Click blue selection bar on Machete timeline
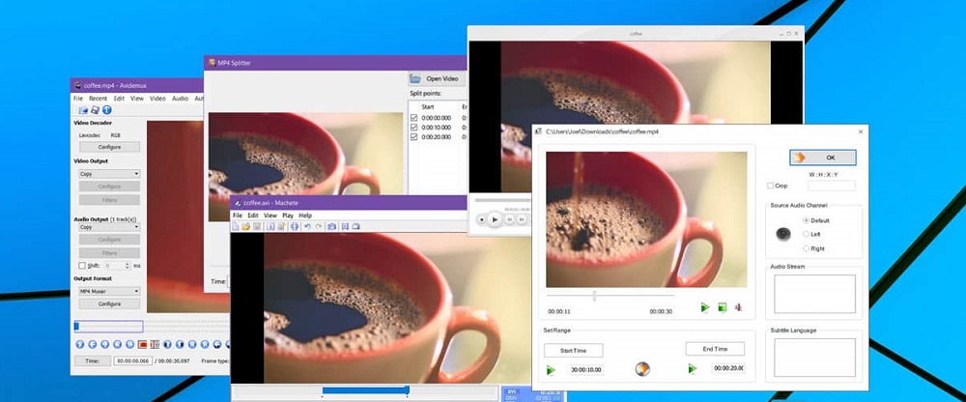Image resolution: width=966 pixels, height=402 pixels. point(365,390)
